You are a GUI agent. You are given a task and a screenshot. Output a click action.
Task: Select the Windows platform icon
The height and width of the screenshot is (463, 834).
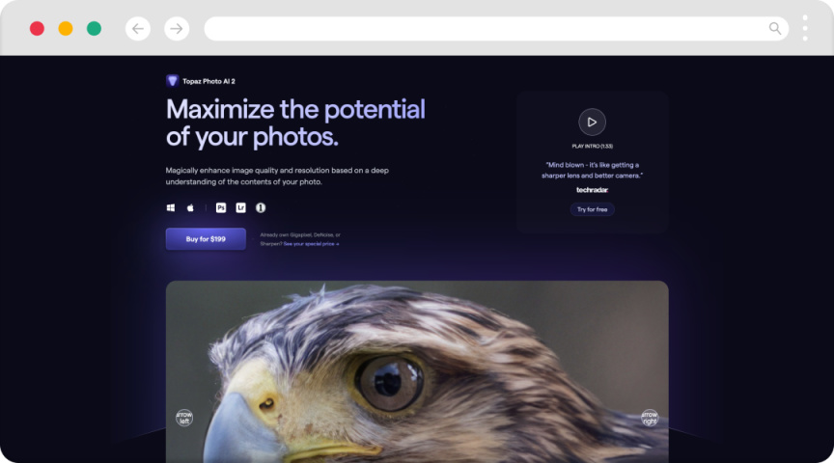tap(171, 207)
